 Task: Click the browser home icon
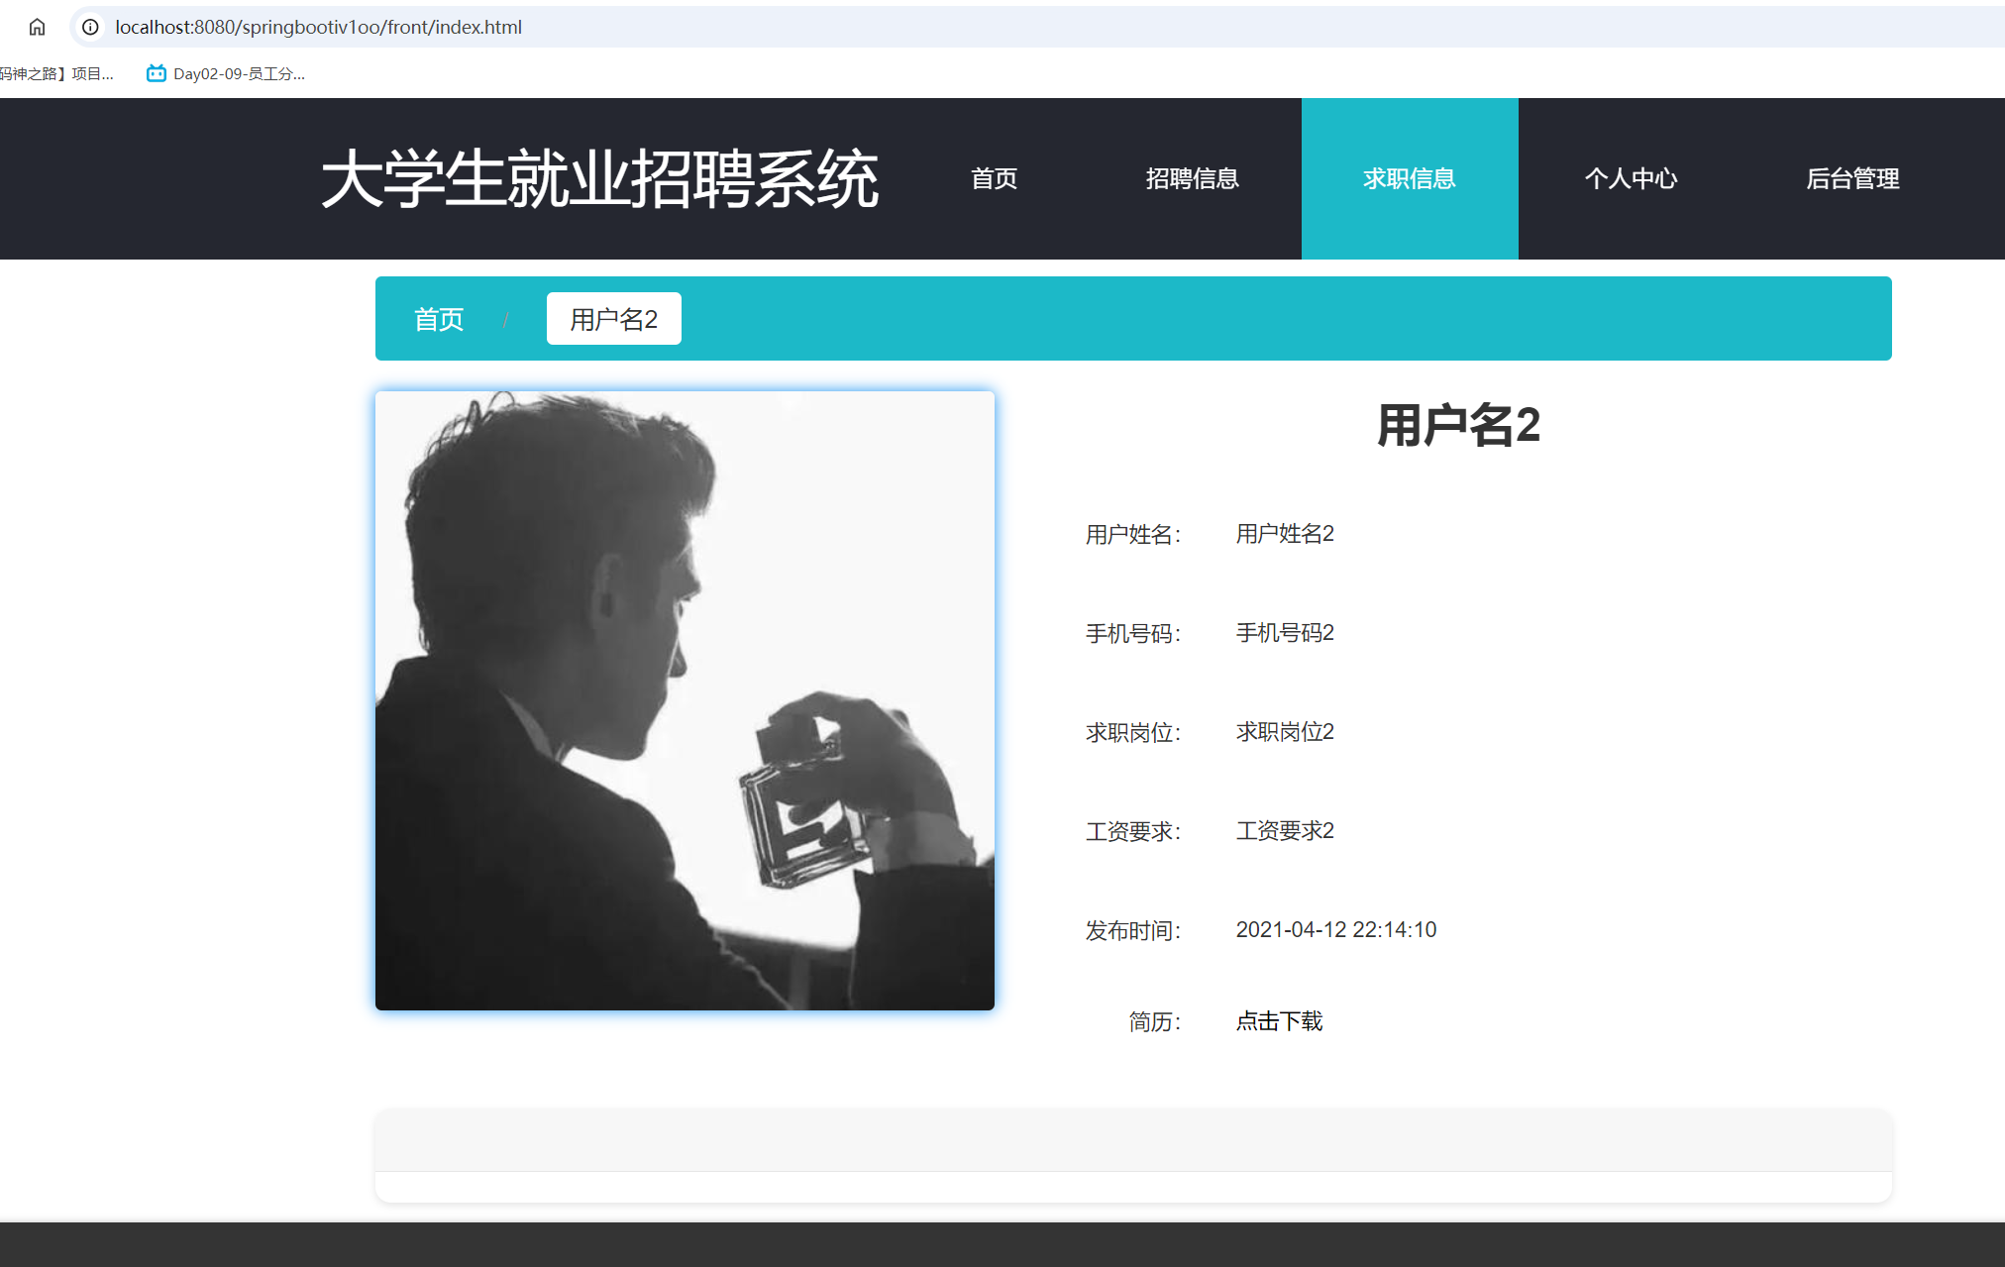37,27
